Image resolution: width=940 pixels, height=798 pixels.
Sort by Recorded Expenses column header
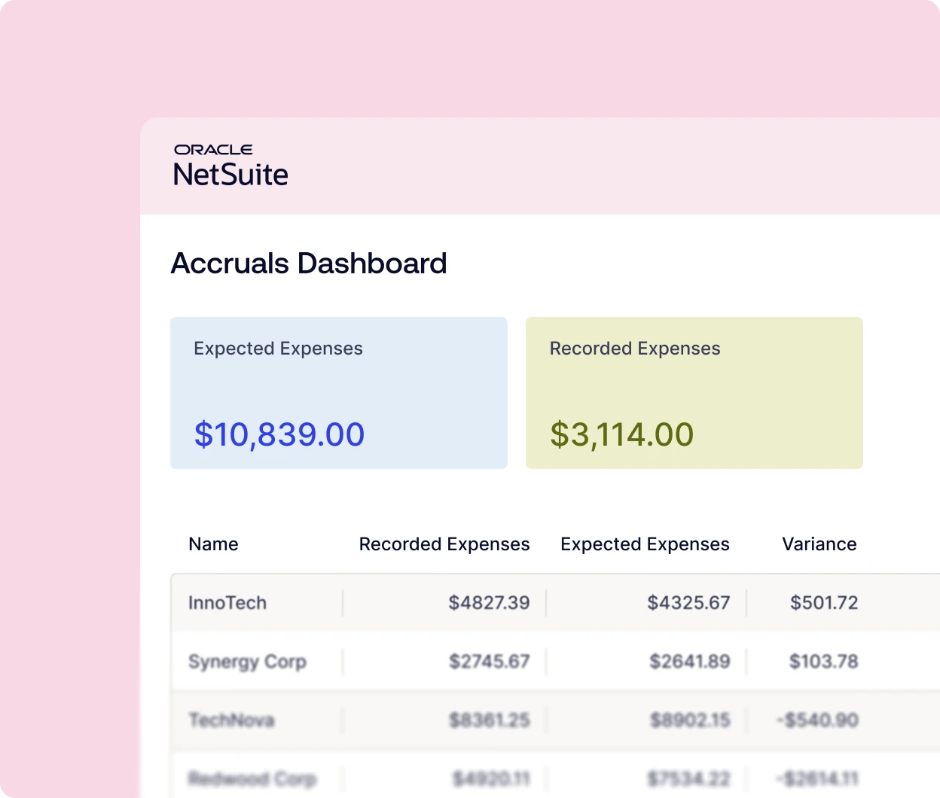pyautogui.click(x=444, y=544)
